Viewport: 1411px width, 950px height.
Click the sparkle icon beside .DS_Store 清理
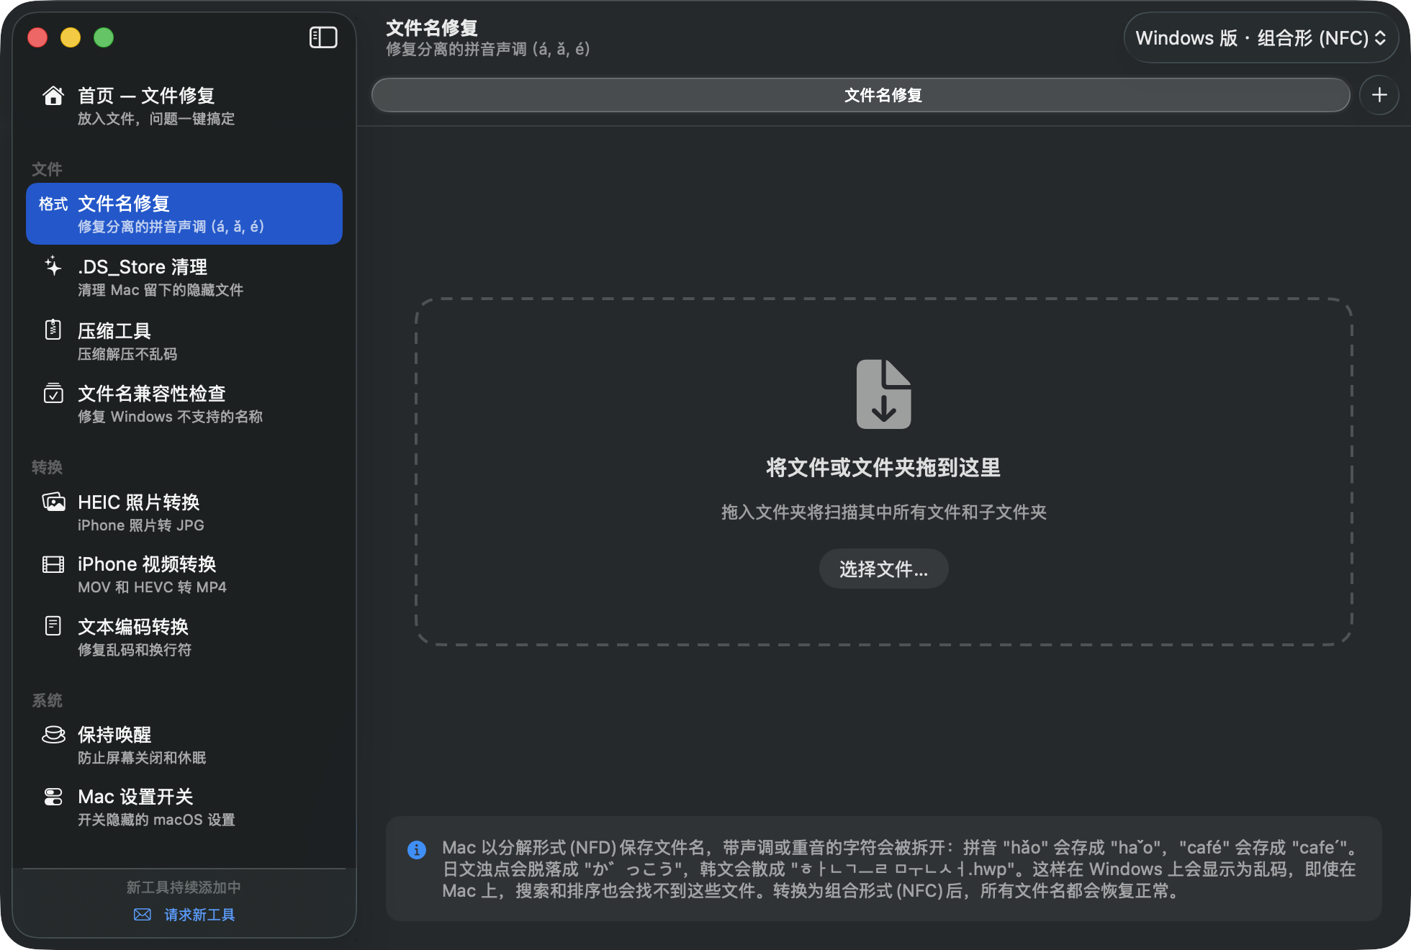click(x=53, y=266)
